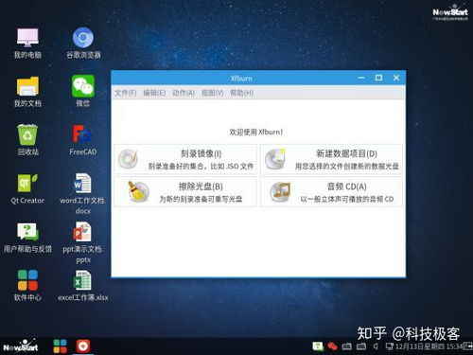473x355 pixels.
Task: Open the 我的电脑 desktop icon
Action: [x=27, y=43]
